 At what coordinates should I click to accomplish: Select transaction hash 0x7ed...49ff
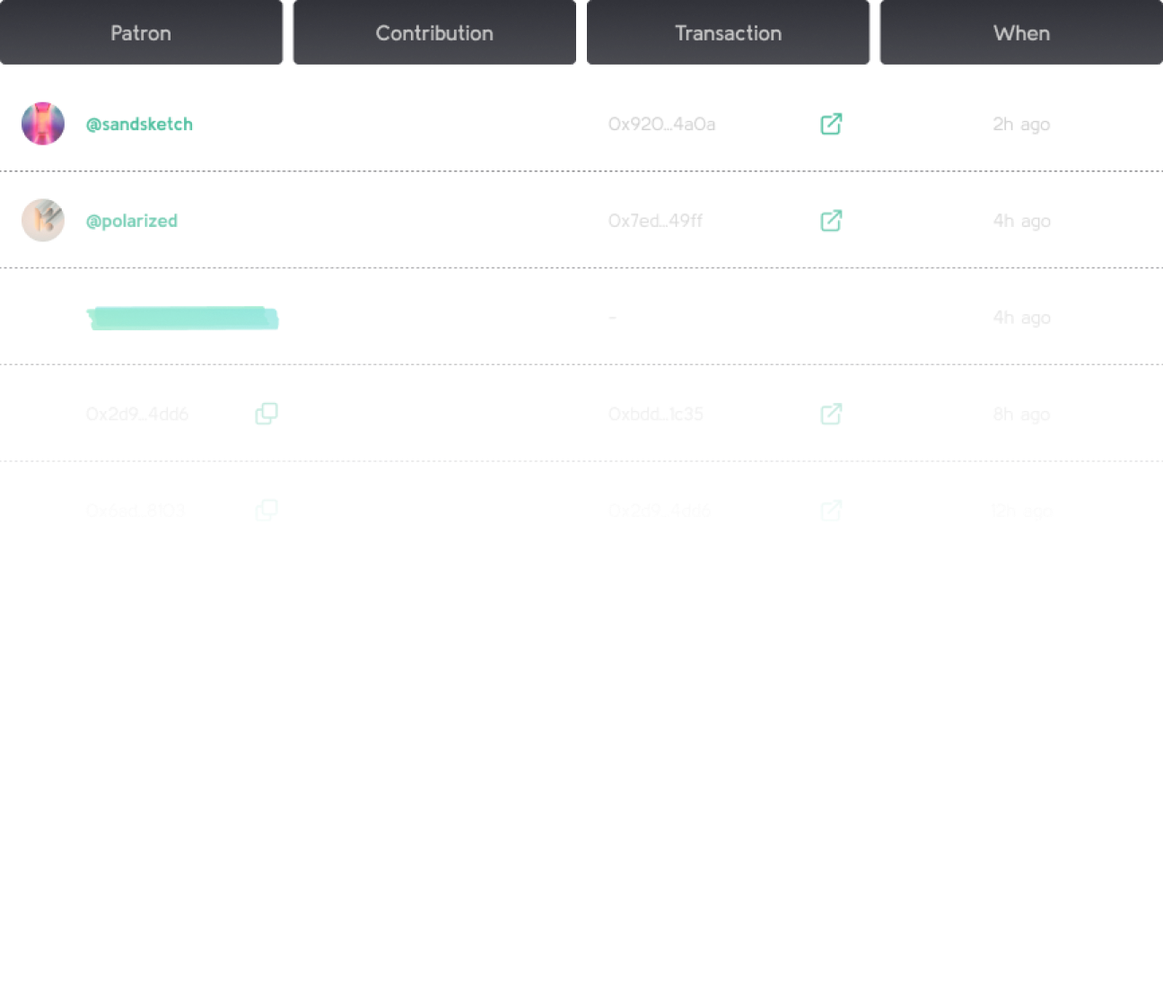(655, 221)
